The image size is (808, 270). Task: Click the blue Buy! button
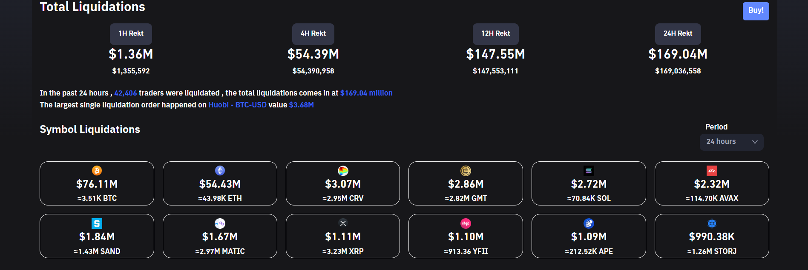pos(756,11)
